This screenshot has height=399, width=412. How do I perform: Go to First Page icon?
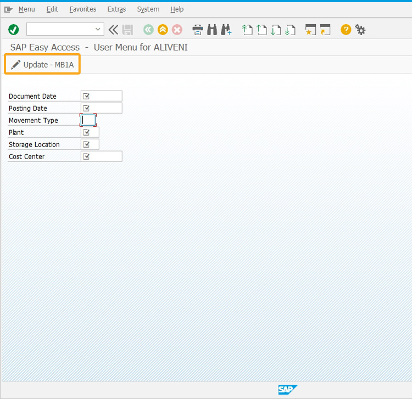247,30
